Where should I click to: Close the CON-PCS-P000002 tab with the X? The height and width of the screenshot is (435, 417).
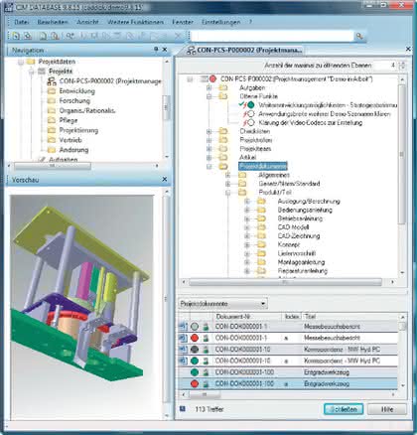pyautogui.click(x=408, y=49)
